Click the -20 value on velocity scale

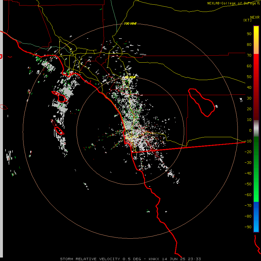(x=248, y=152)
